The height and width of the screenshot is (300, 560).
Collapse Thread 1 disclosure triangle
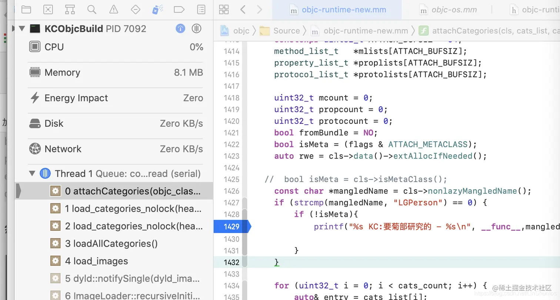(x=32, y=173)
